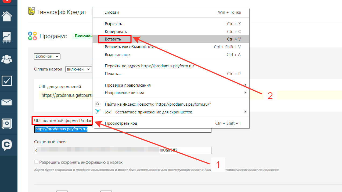Choose 'Вырезать' from the context menu

113,24
